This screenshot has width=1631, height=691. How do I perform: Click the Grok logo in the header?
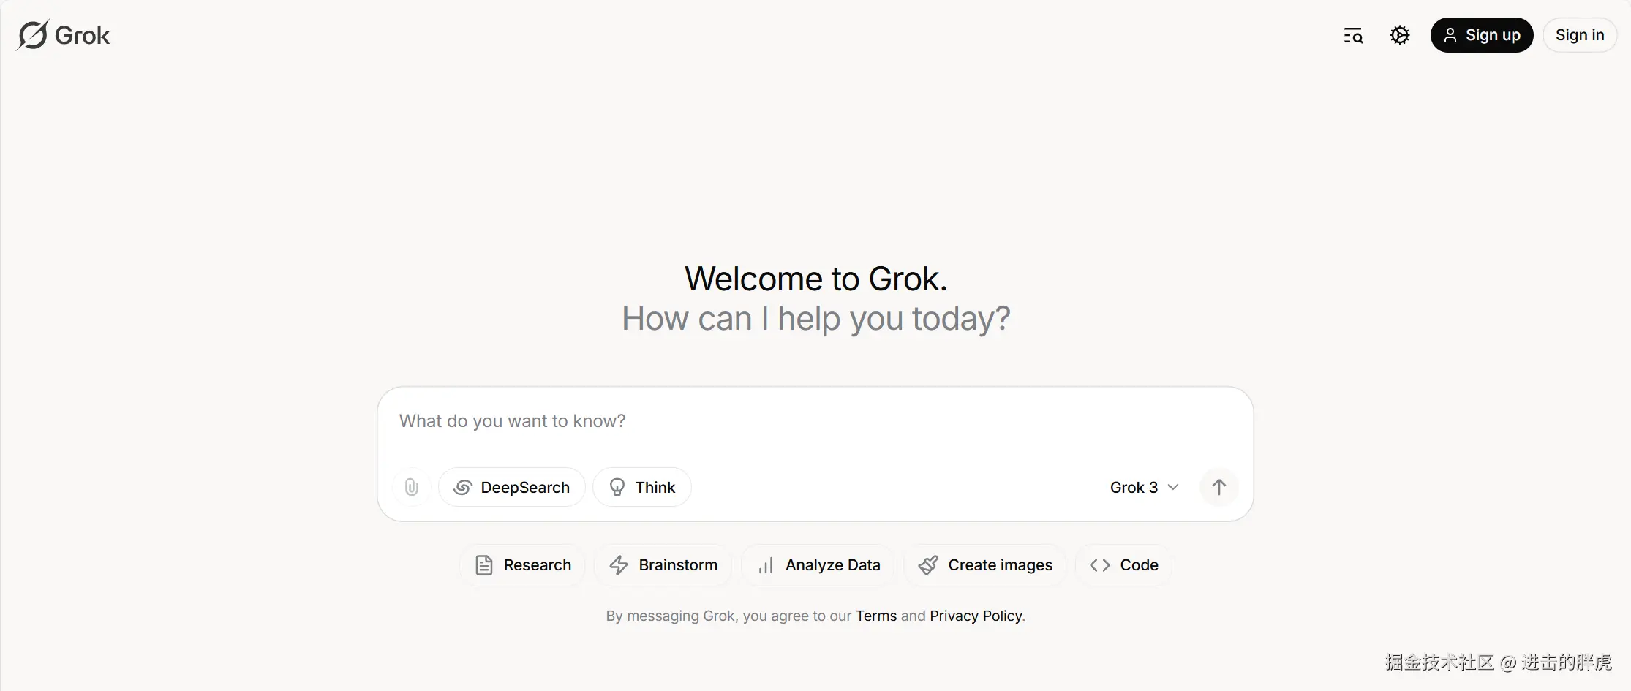click(63, 35)
